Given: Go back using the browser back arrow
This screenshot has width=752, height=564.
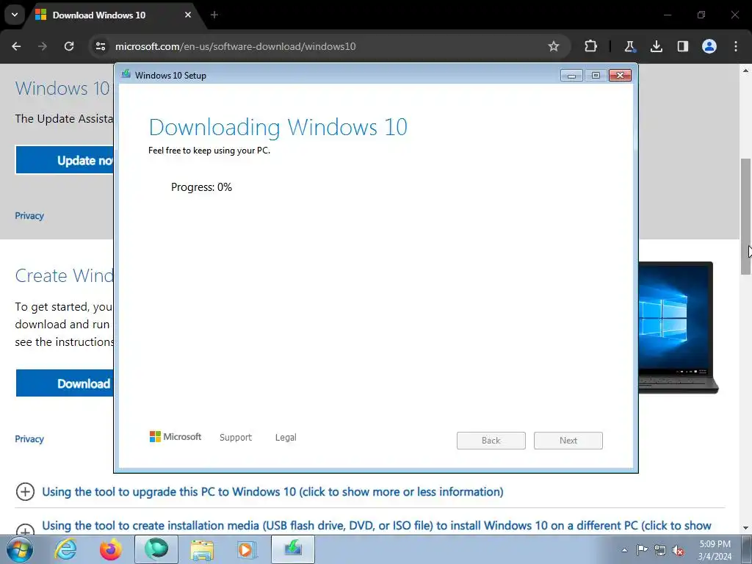Looking at the screenshot, I should coord(16,46).
